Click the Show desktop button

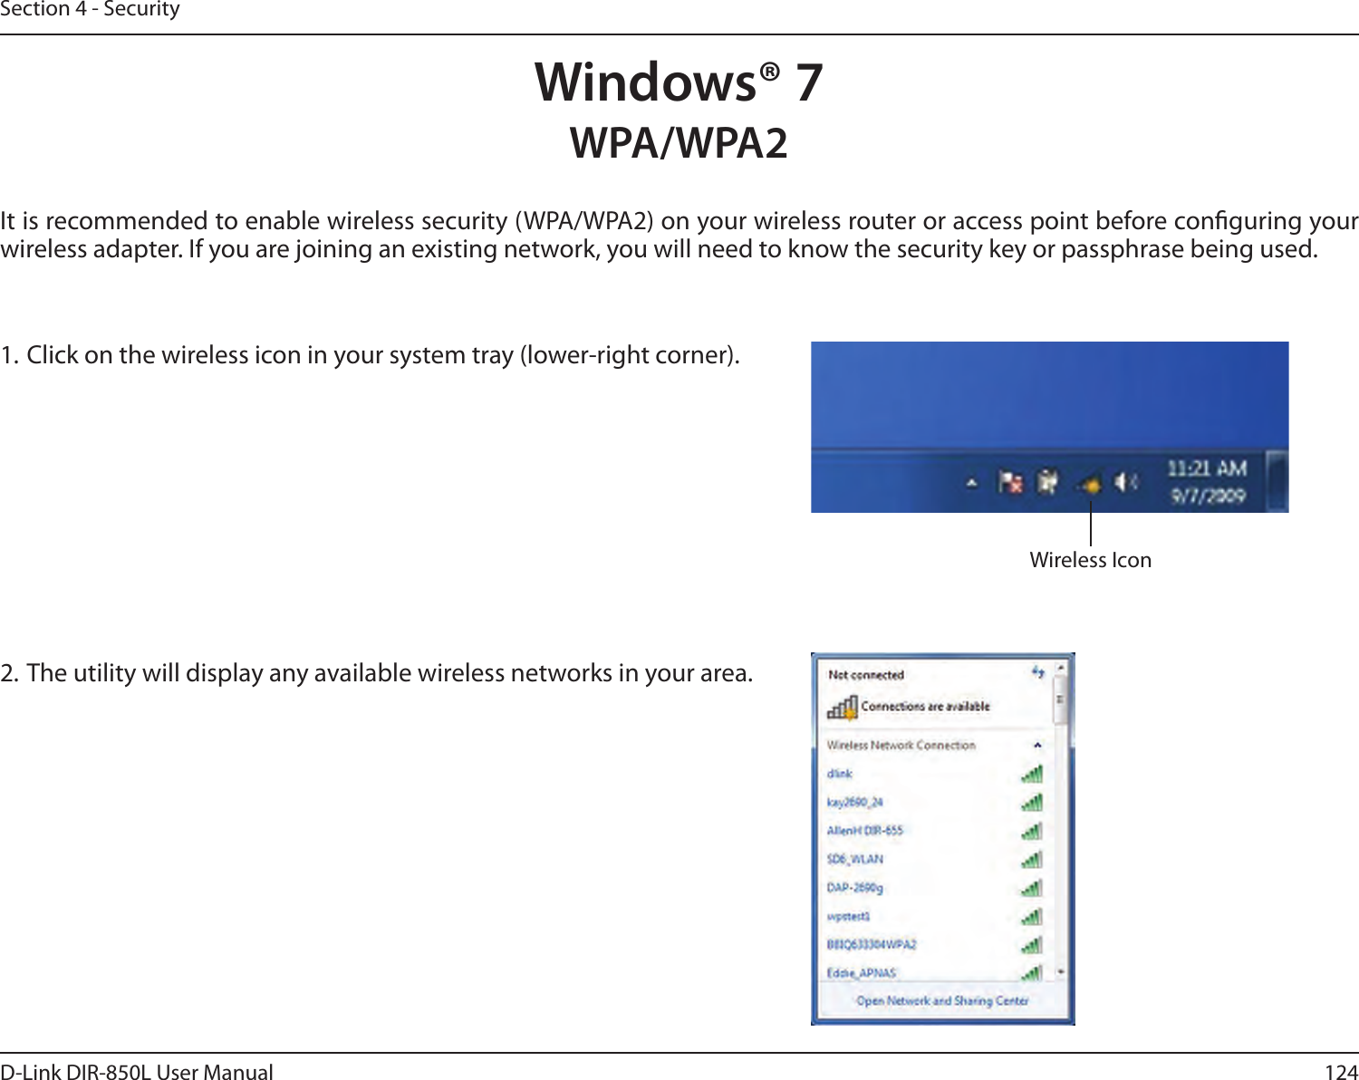coord(1277,482)
